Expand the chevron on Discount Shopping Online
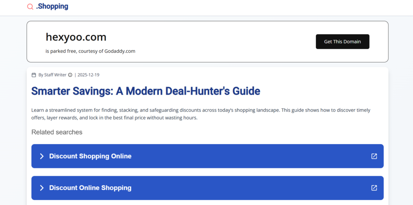The height and width of the screenshot is (205, 413). [x=42, y=156]
